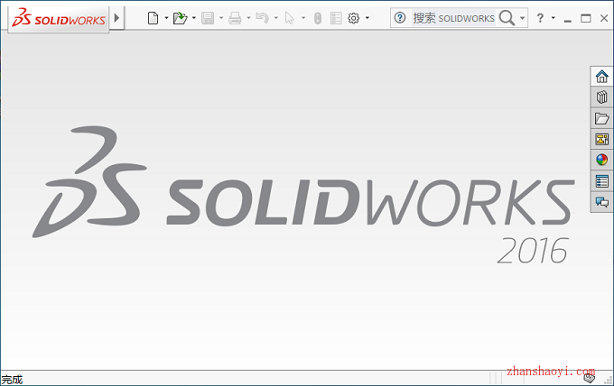Click the Print icon

click(x=235, y=18)
